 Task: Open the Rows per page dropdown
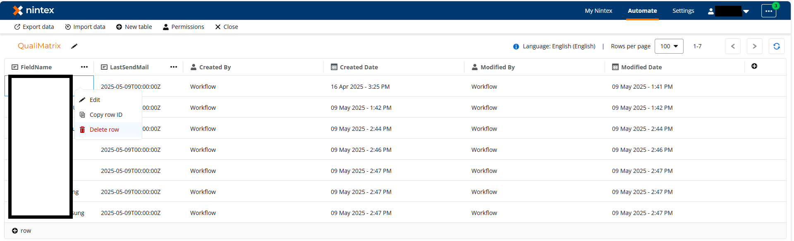[669, 46]
